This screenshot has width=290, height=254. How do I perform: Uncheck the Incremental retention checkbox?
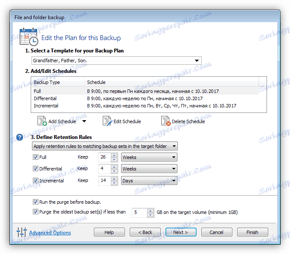(x=35, y=180)
